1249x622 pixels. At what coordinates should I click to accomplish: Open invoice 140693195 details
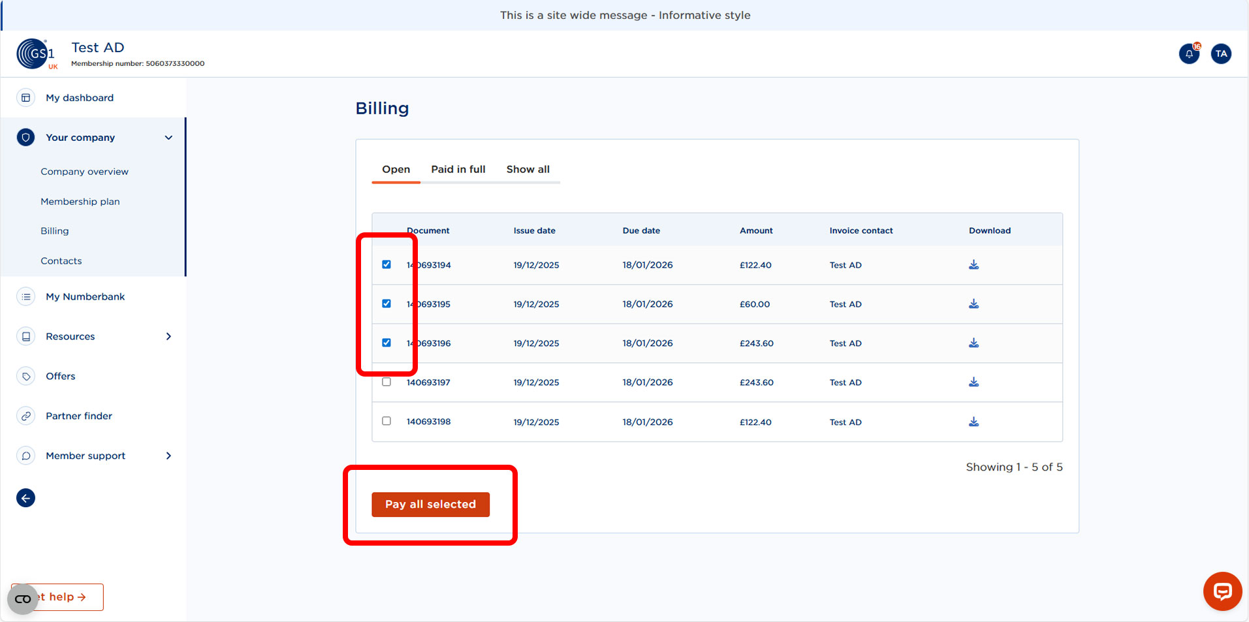tap(428, 303)
